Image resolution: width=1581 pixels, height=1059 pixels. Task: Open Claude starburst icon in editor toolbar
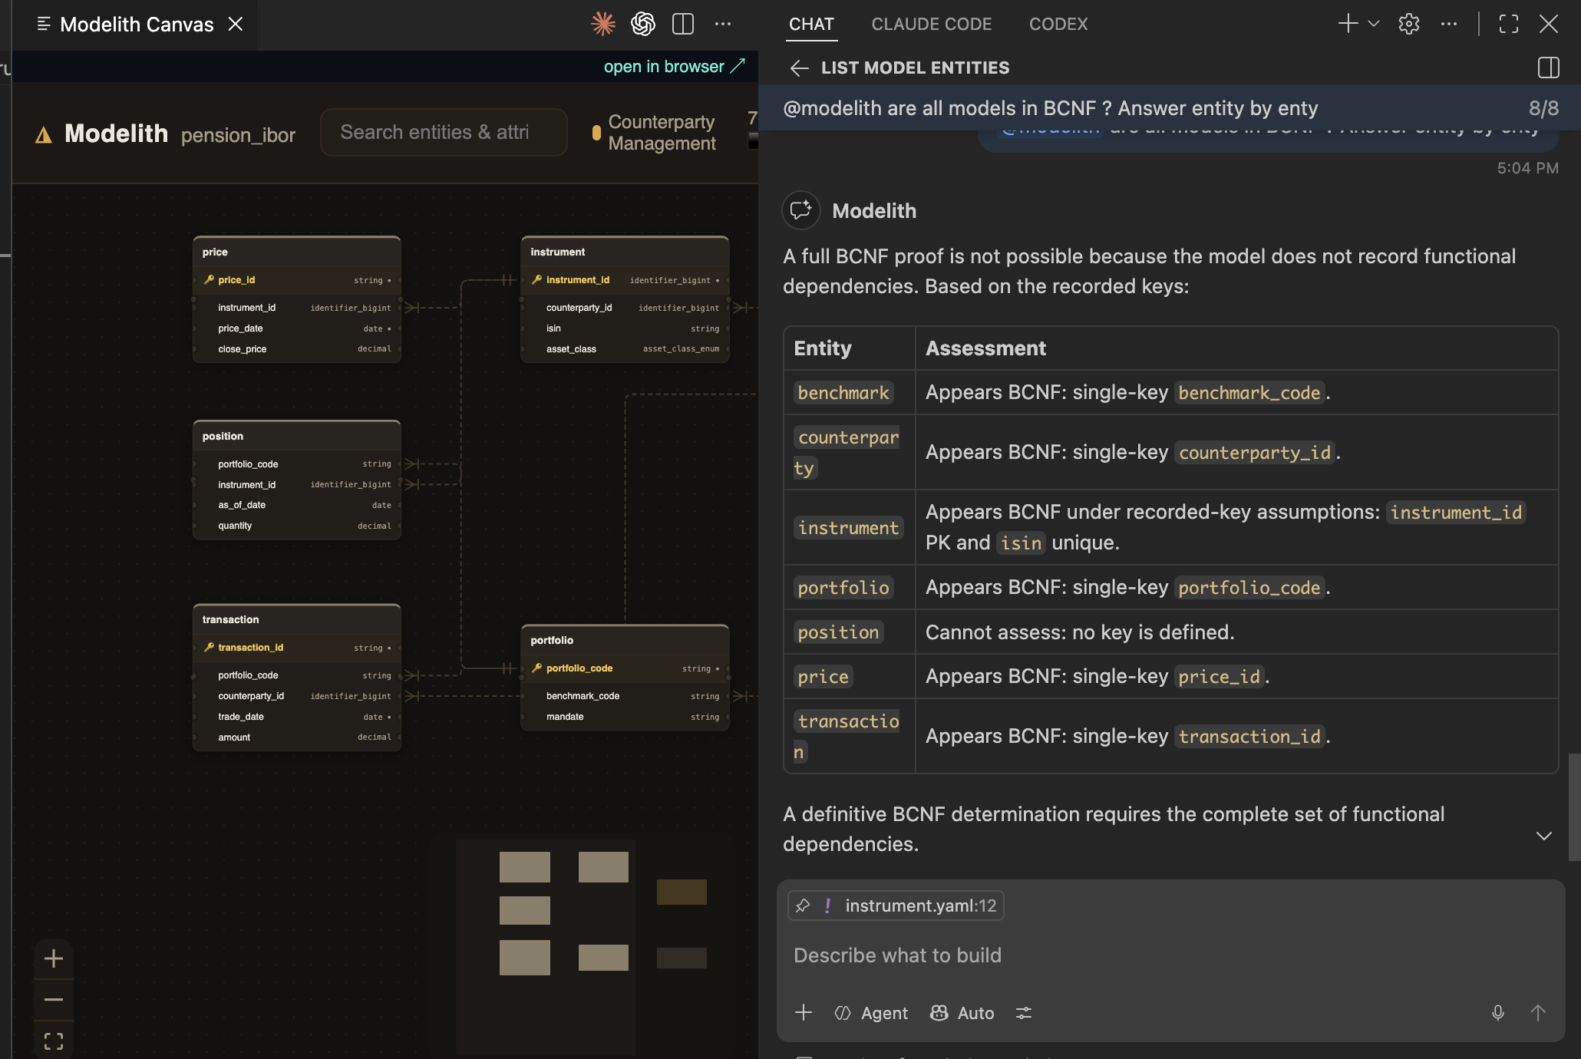pos(603,24)
